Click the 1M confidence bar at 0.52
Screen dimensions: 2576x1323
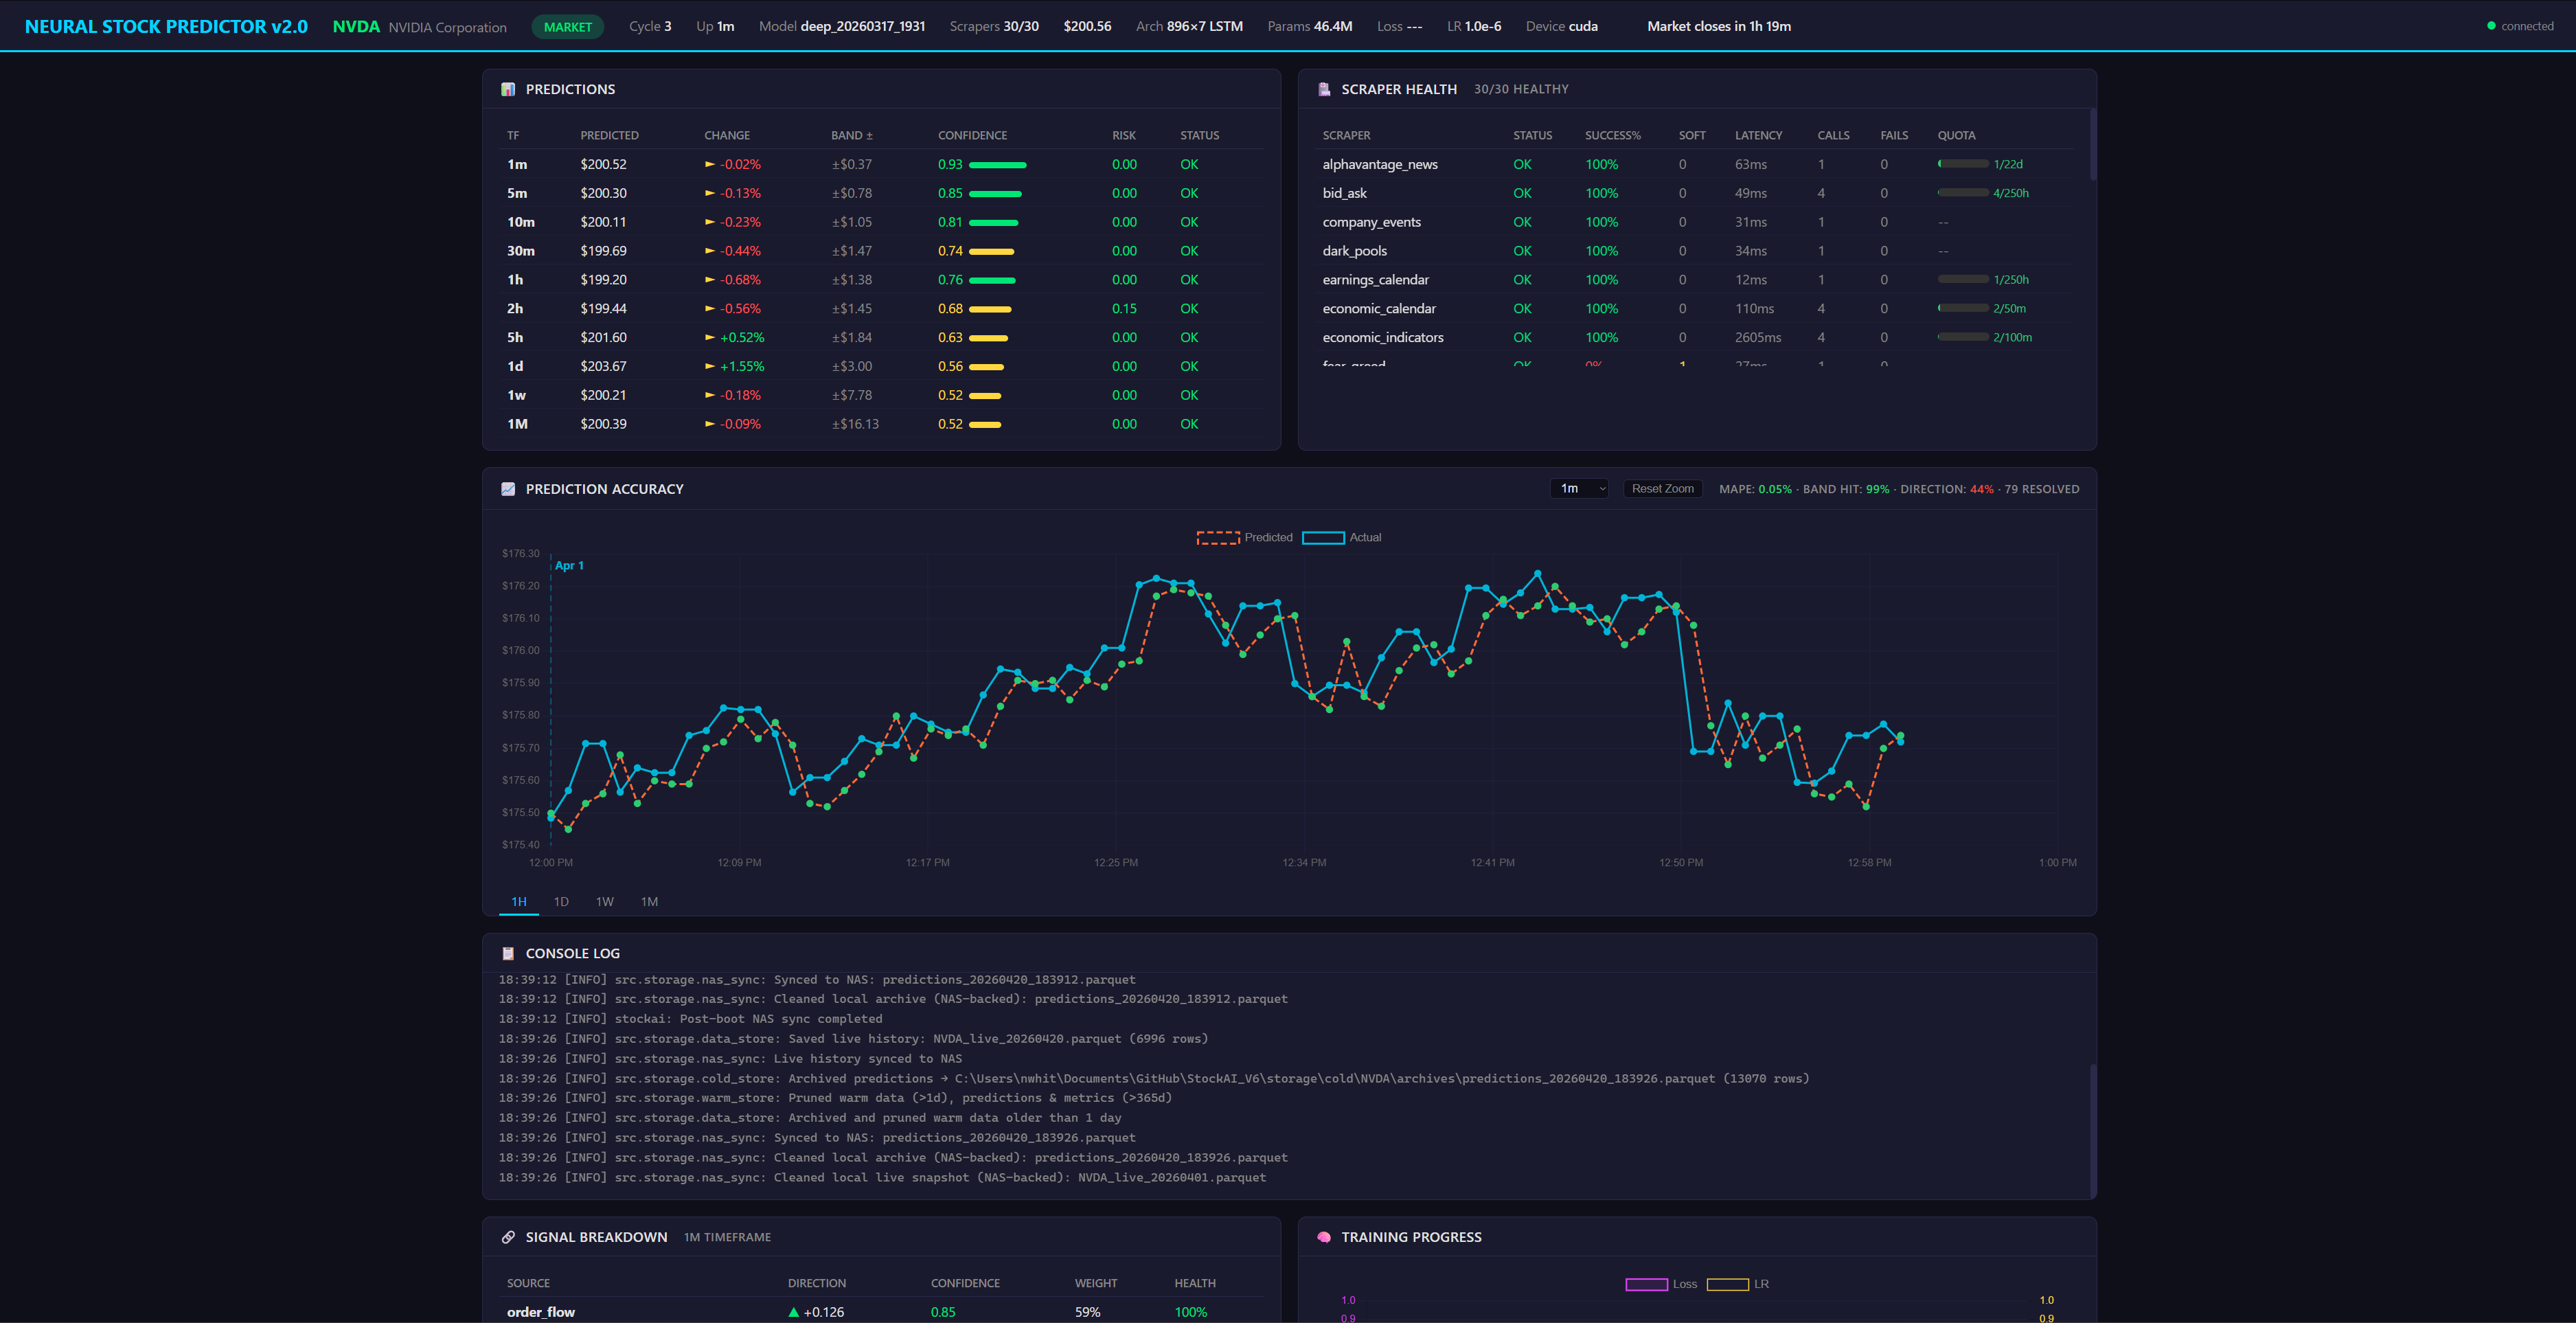tap(985, 425)
